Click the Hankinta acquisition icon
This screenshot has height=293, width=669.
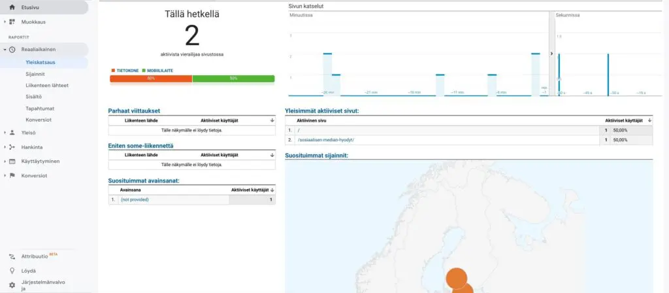pyautogui.click(x=12, y=146)
